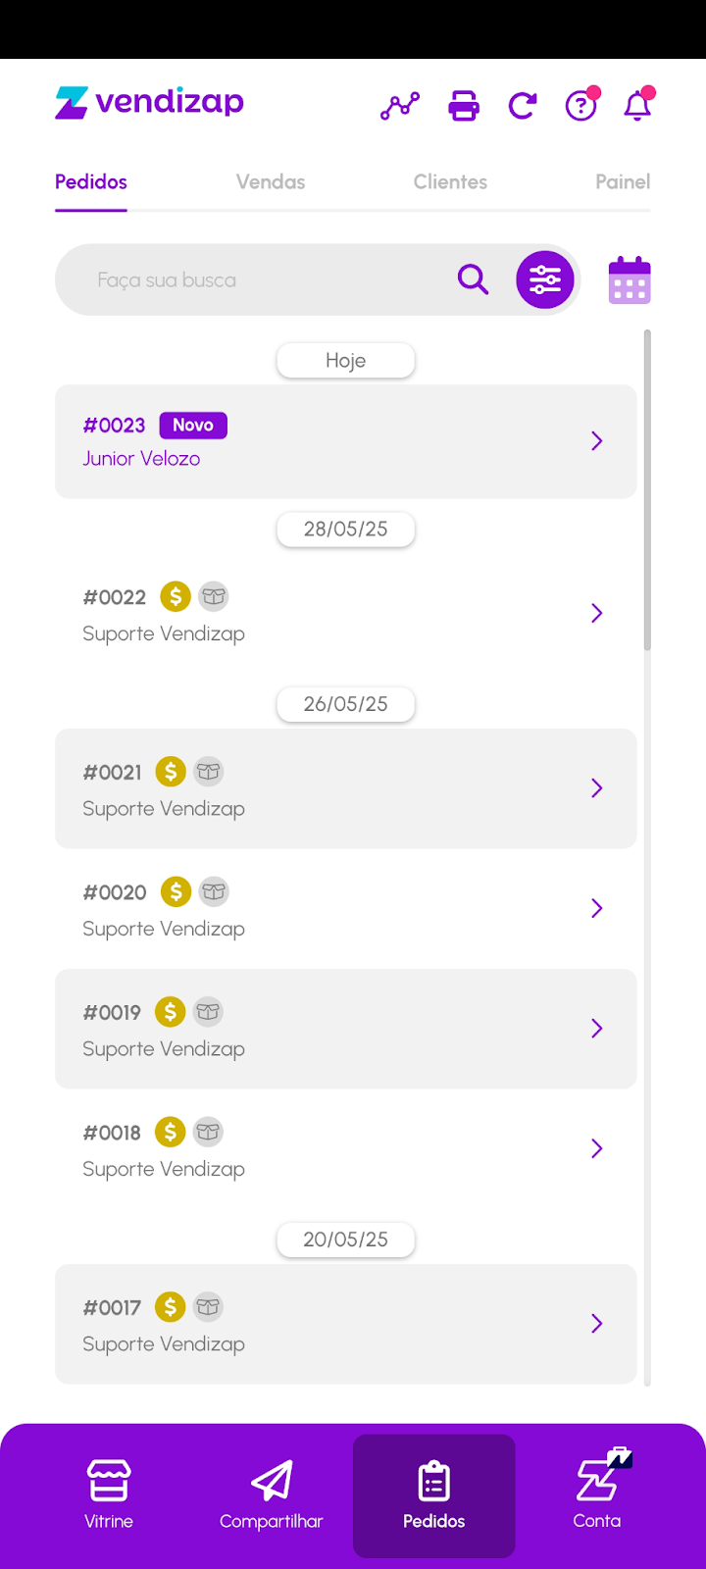Open the sales analytics chart icon
This screenshot has width=706, height=1569.
(x=400, y=105)
